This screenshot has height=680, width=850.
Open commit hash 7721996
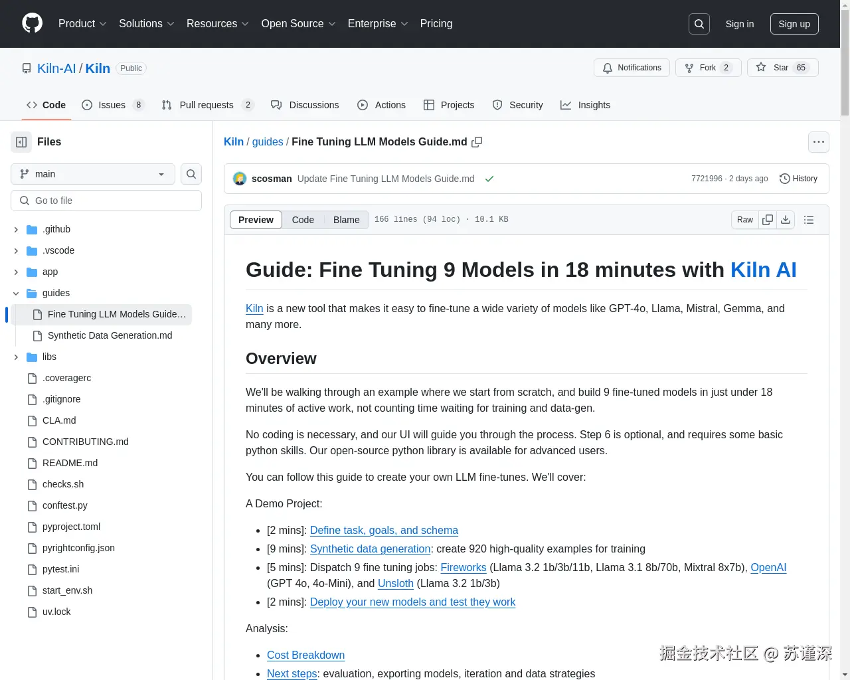[x=707, y=179]
